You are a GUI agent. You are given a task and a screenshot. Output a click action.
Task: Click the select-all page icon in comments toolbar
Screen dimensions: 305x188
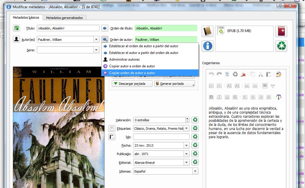[x=227, y=74]
